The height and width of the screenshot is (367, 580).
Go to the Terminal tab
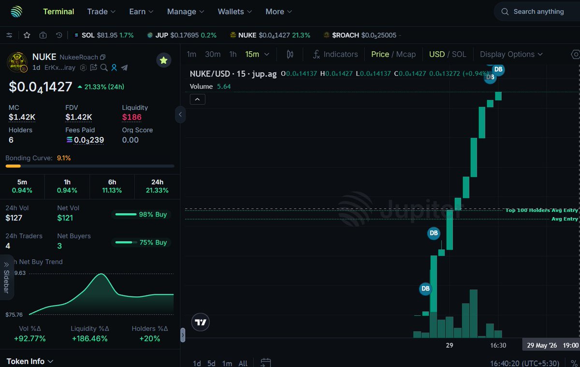pyautogui.click(x=58, y=12)
